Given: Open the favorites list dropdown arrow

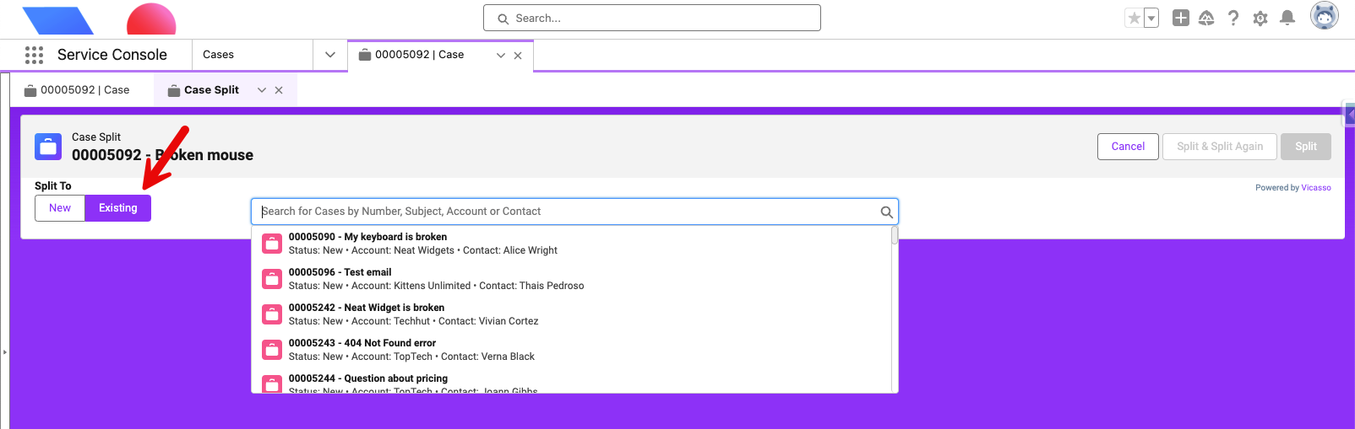Looking at the screenshot, I should (x=1151, y=18).
